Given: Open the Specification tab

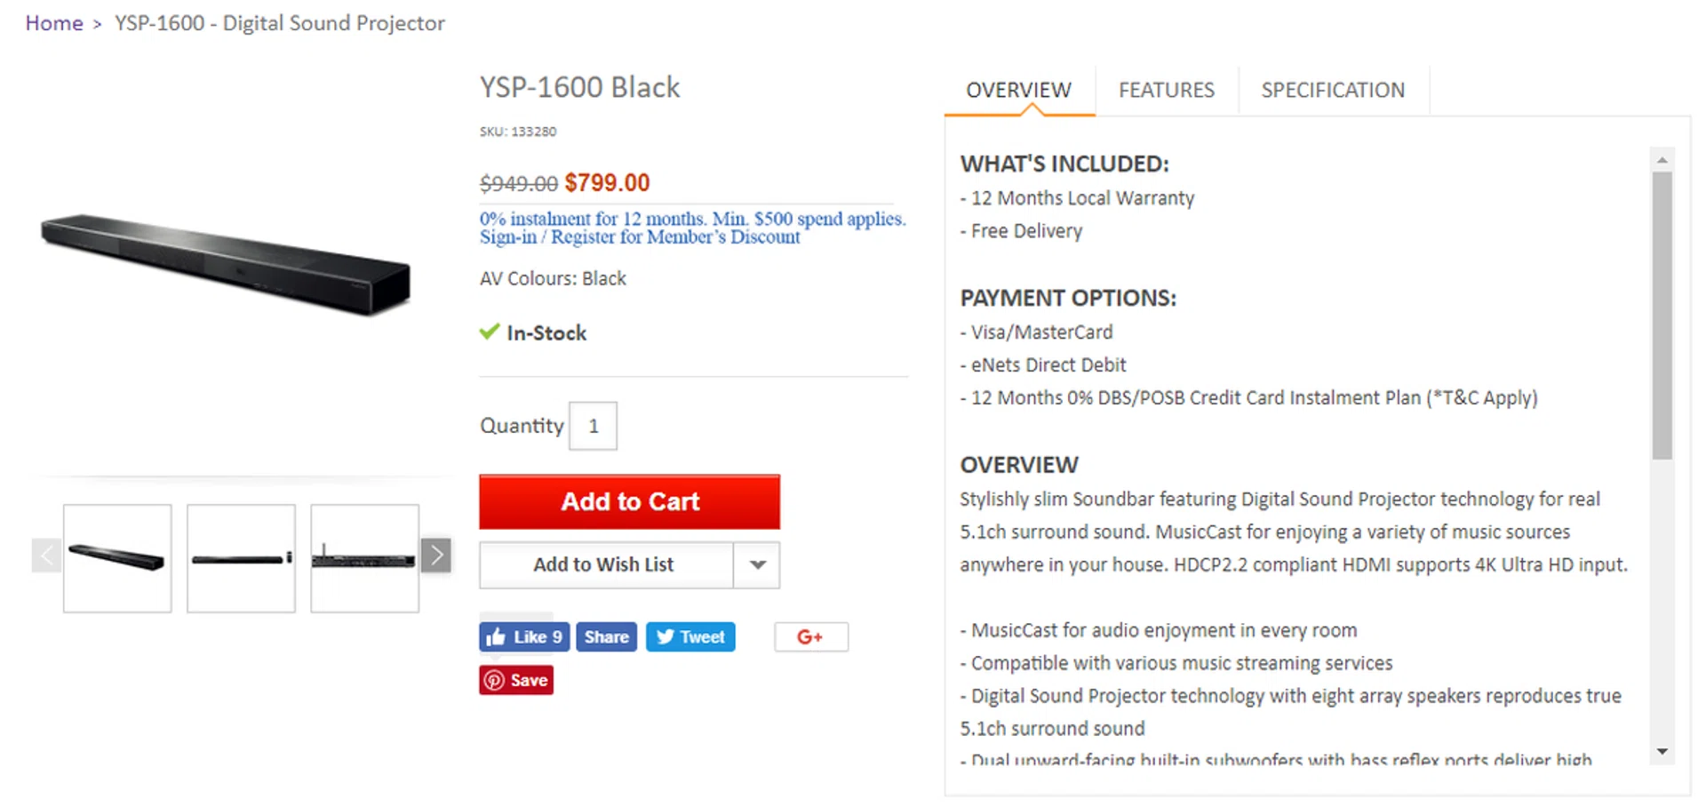Looking at the screenshot, I should (1333, 91).
